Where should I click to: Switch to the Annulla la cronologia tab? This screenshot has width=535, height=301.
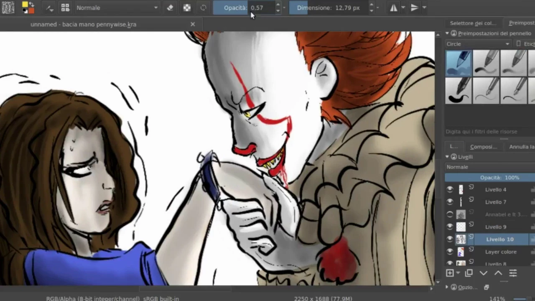tap(521, 146)
